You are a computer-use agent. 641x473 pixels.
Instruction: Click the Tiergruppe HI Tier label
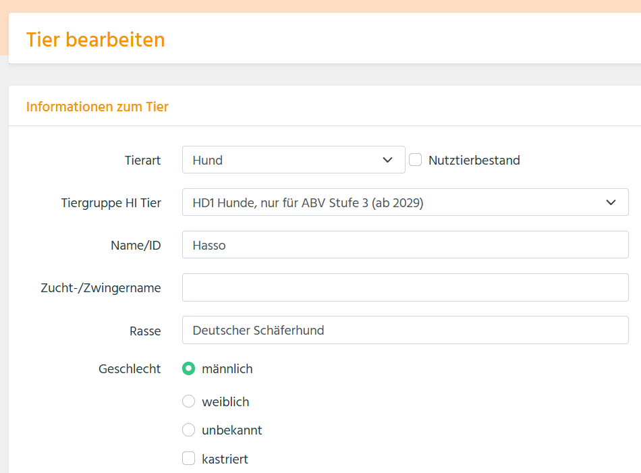click(x=111, y=202)
